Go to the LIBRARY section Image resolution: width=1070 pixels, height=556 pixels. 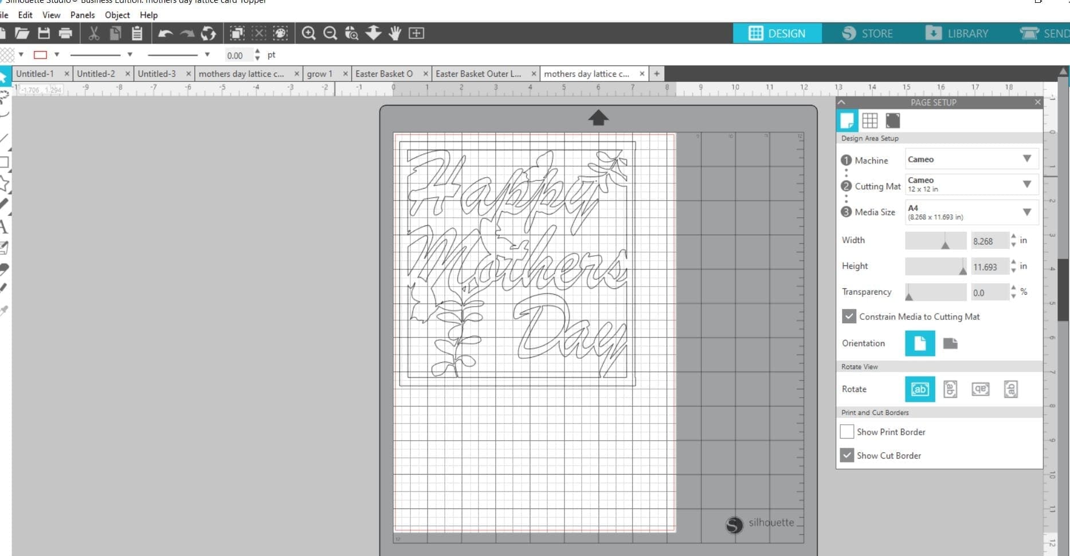click(957, 33)
